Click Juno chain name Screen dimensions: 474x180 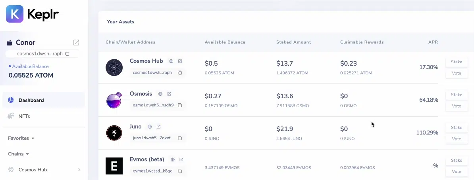click(136, 127)
